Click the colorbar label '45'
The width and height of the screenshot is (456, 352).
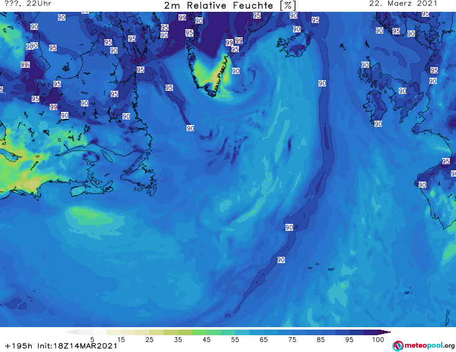(x=206, y=340)
